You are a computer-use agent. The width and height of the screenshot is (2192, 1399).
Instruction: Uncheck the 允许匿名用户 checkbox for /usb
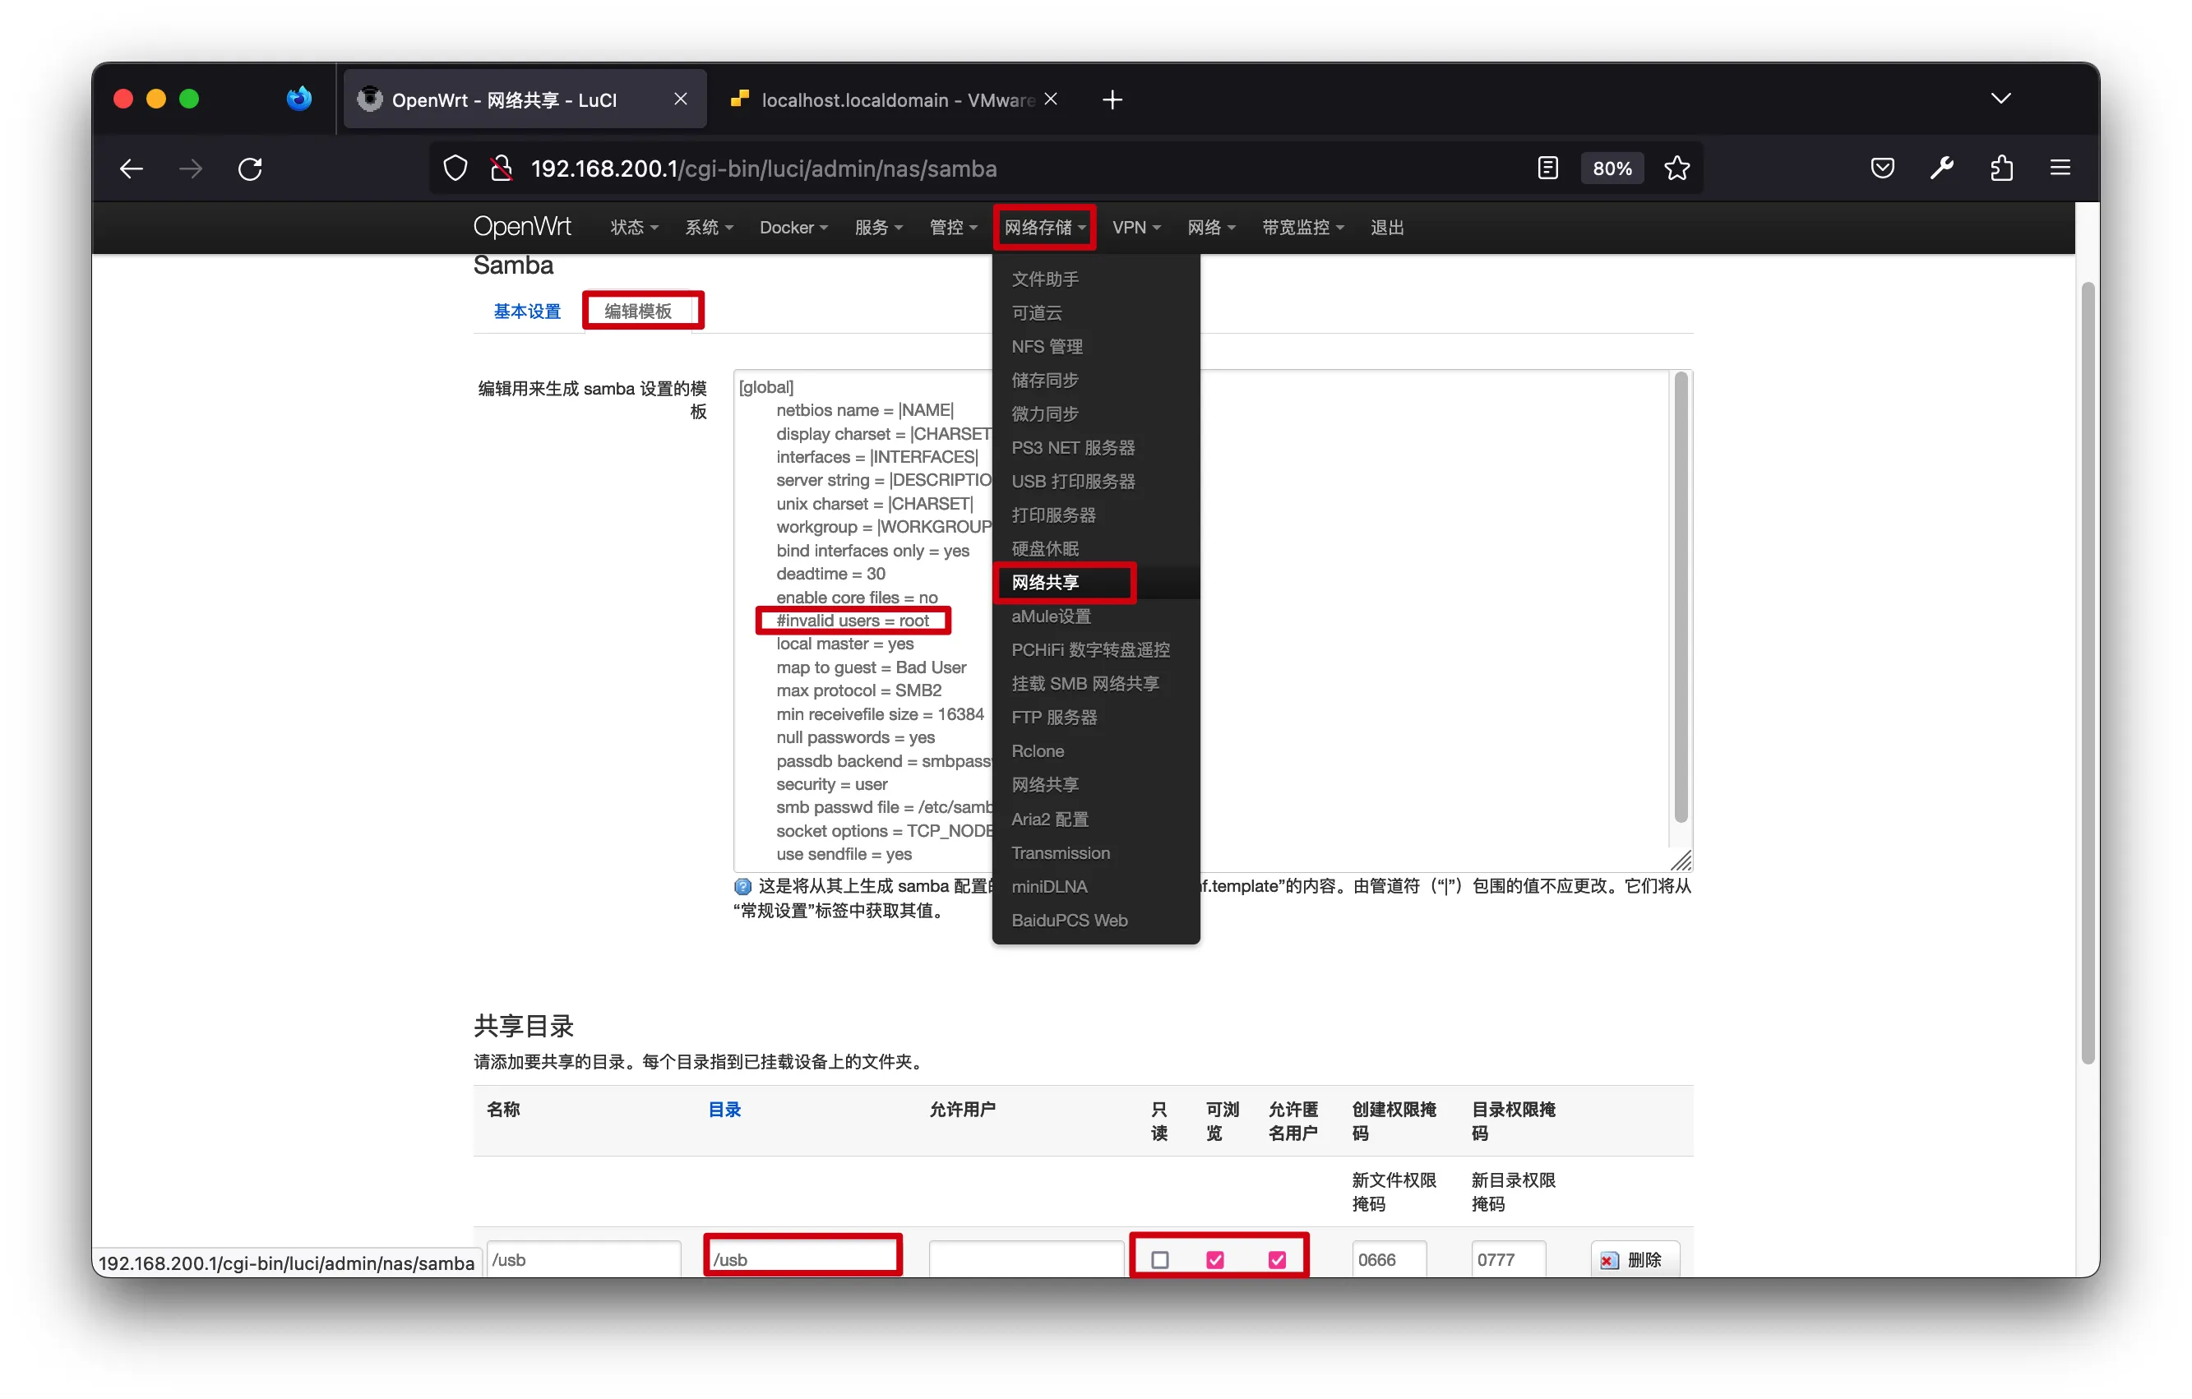tap(1277, 1260)
